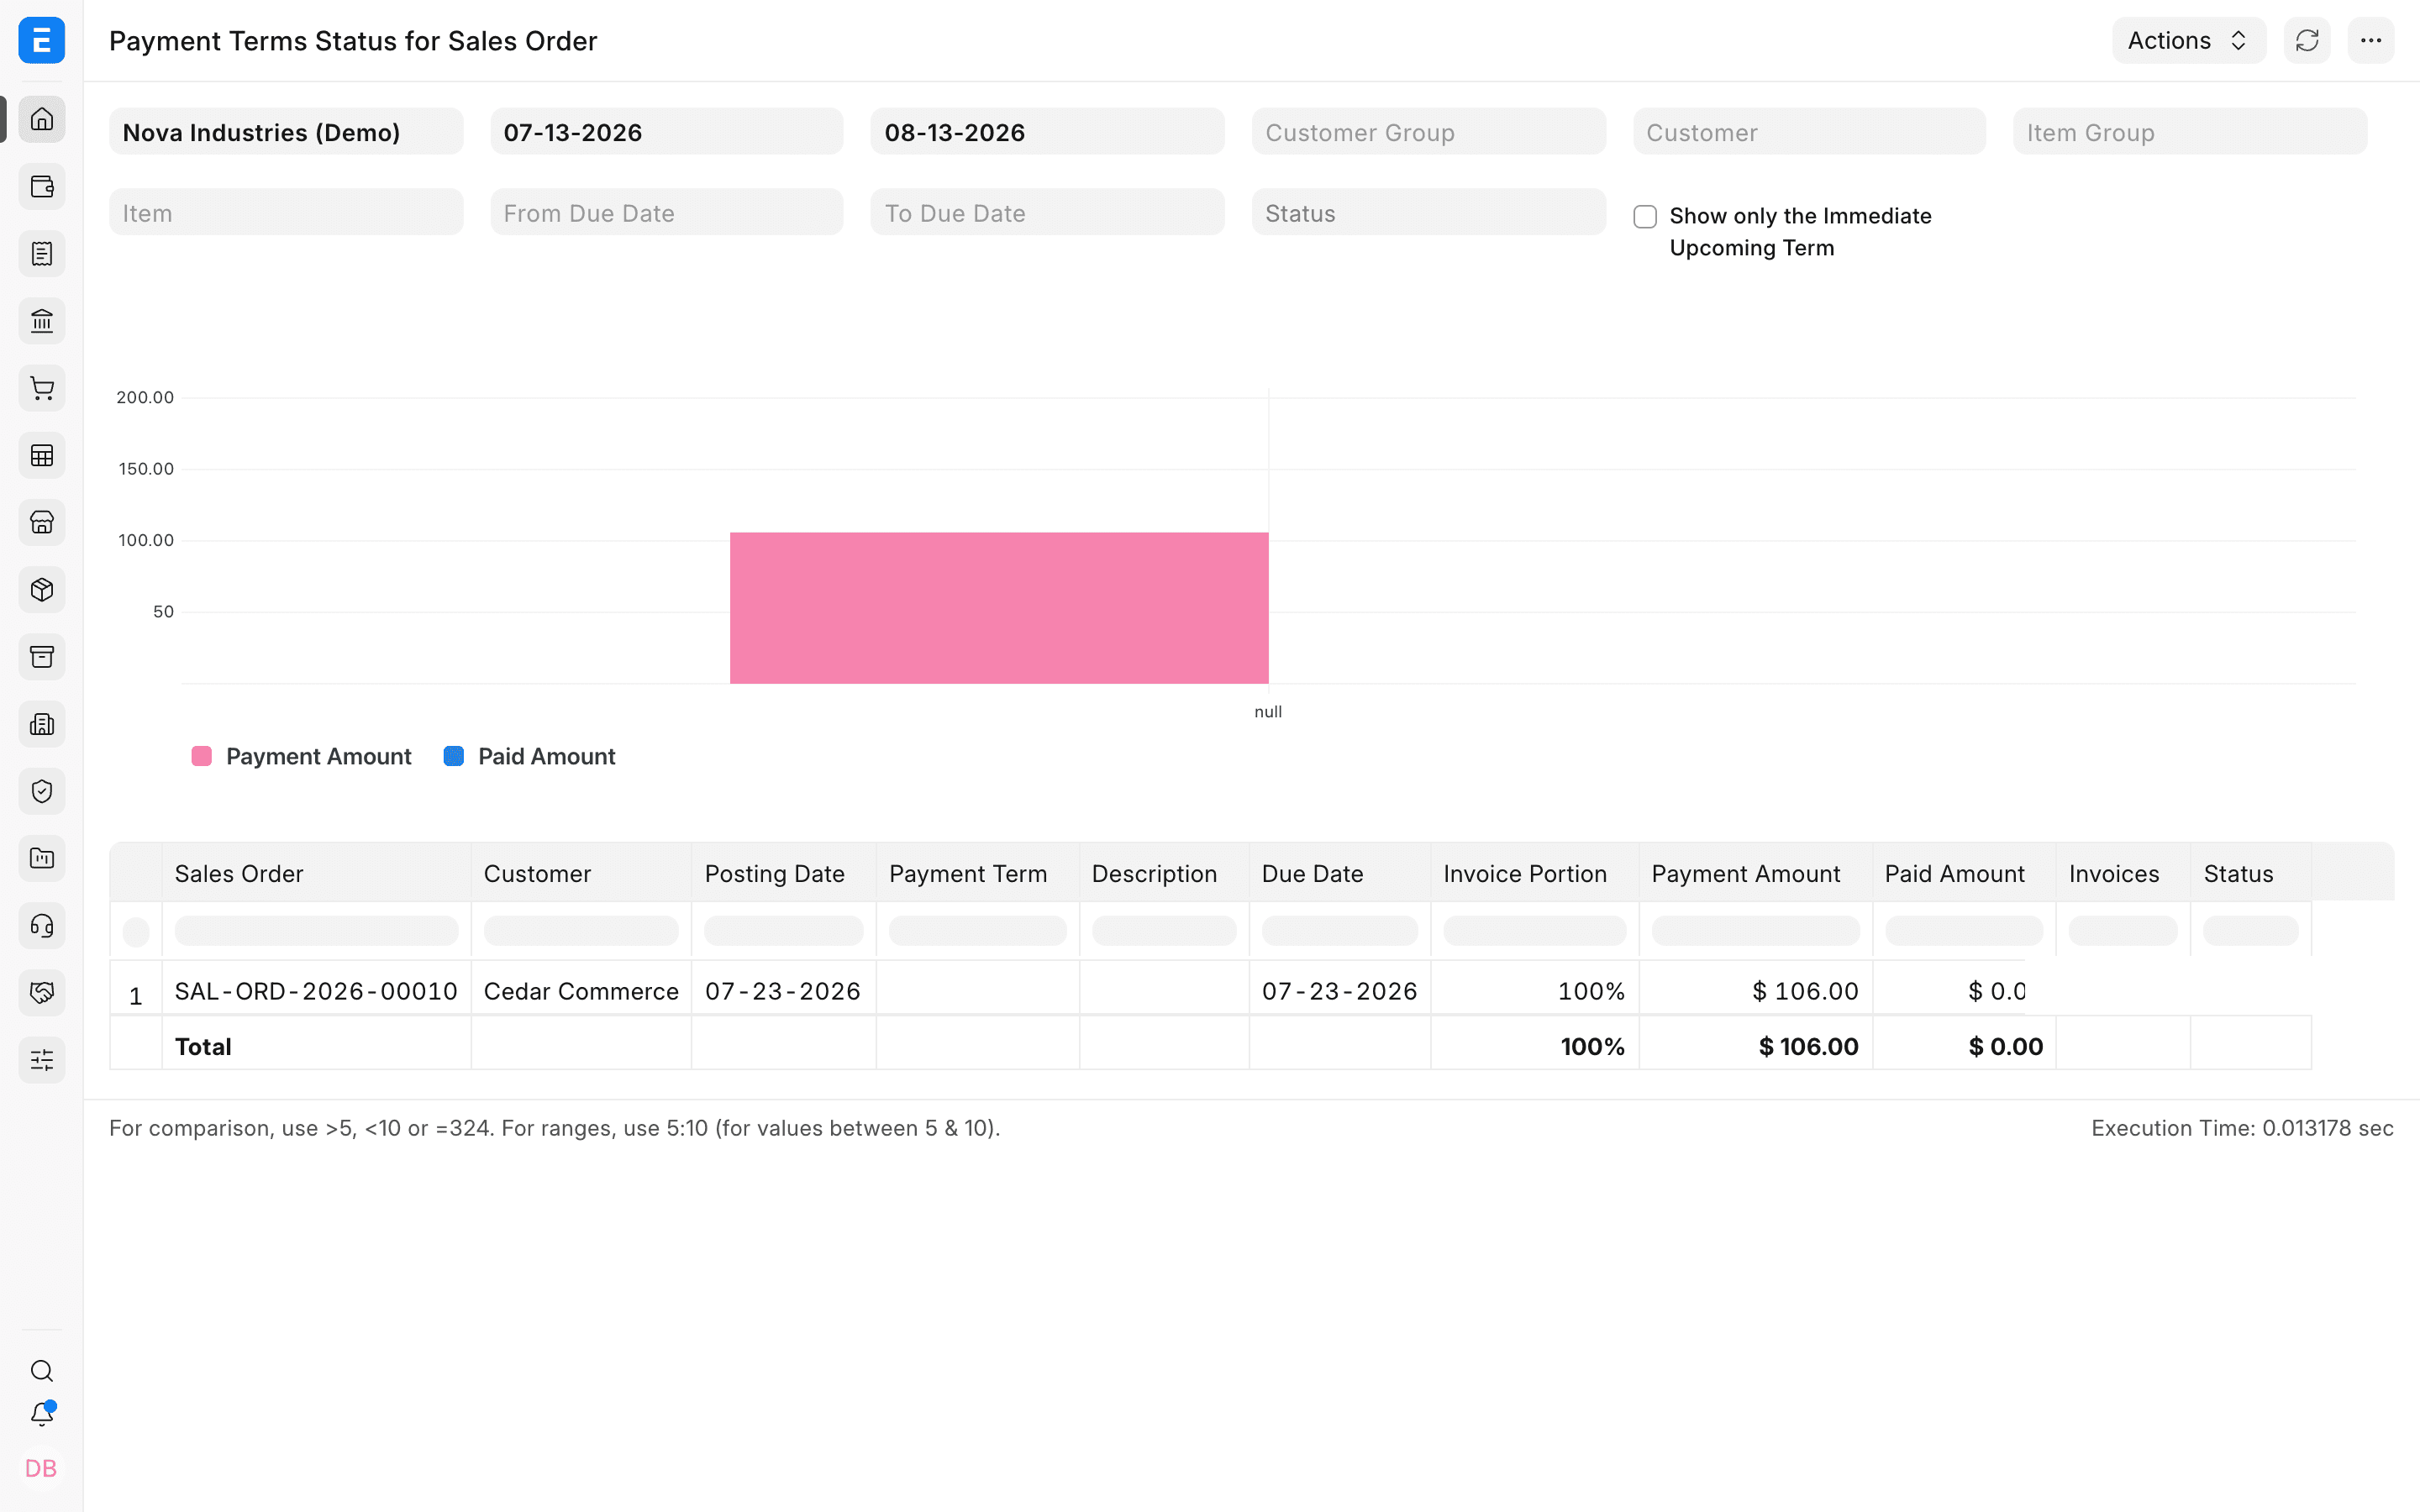Open the sliders settings icon in sidebar
Viewport: 2420px width, 1512px height.
point(42,1060)
